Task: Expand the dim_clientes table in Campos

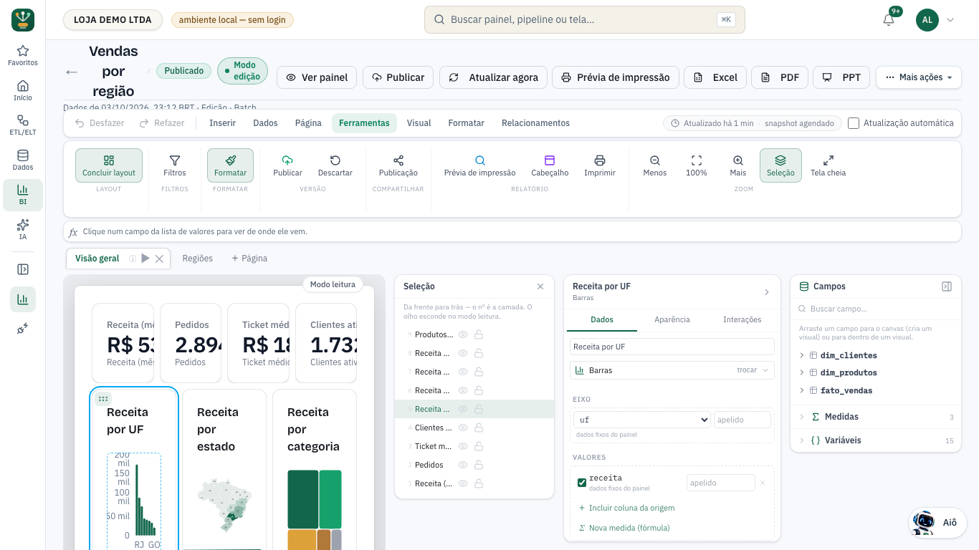Action: (x=801, y=355)
